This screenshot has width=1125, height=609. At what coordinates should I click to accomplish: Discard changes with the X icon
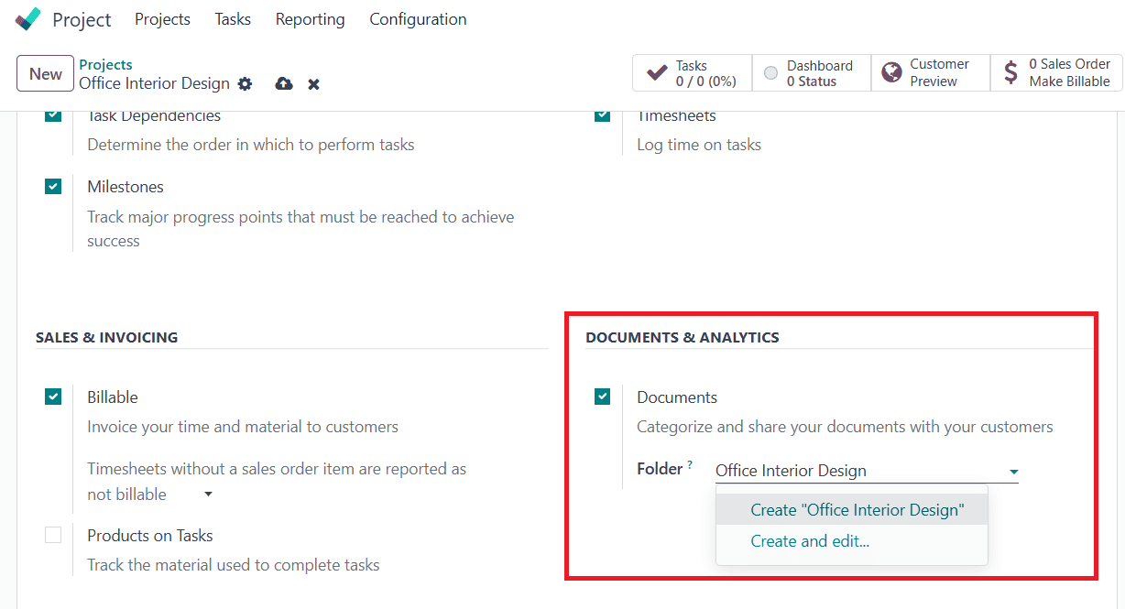click(313, 84)
